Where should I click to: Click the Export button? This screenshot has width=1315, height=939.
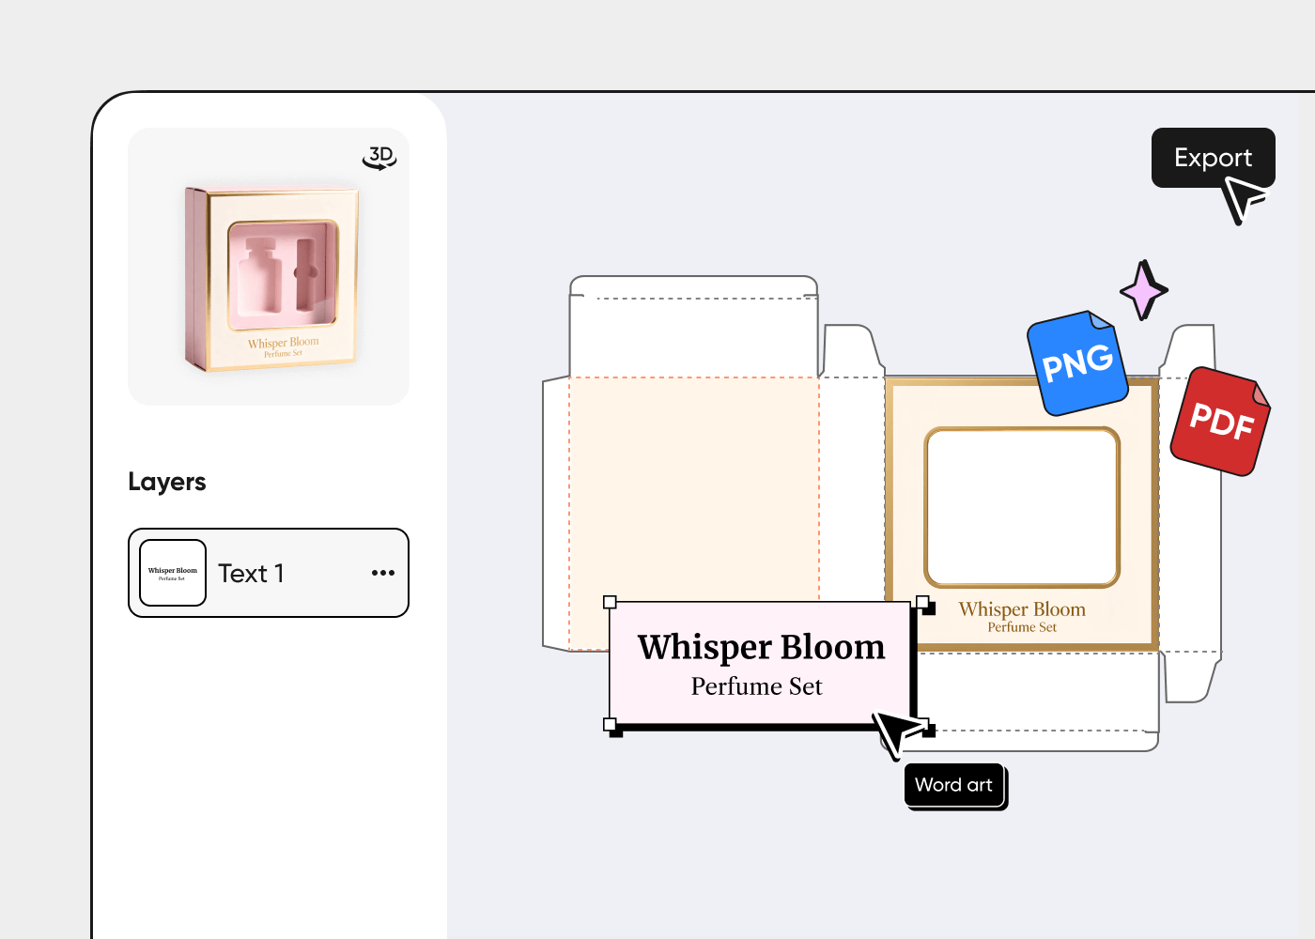1213,157
